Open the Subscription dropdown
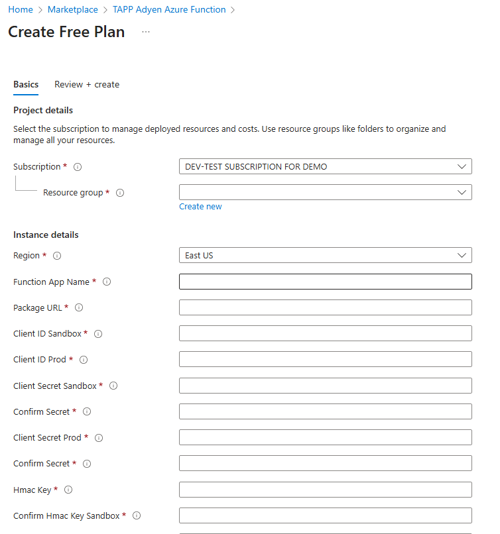This screenshot has width=500, height=534. pyautogui.click(x=325, y=167)
